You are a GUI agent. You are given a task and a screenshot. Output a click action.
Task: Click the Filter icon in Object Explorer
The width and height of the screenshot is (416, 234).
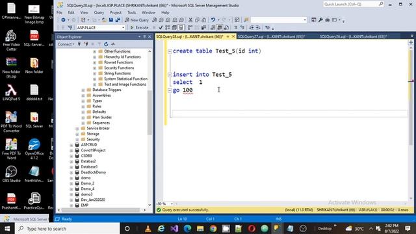coord(99,44)
